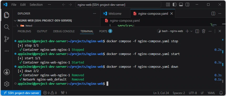
Task: Select the bash - nginx-web terminal
Action: click(170, 31)
